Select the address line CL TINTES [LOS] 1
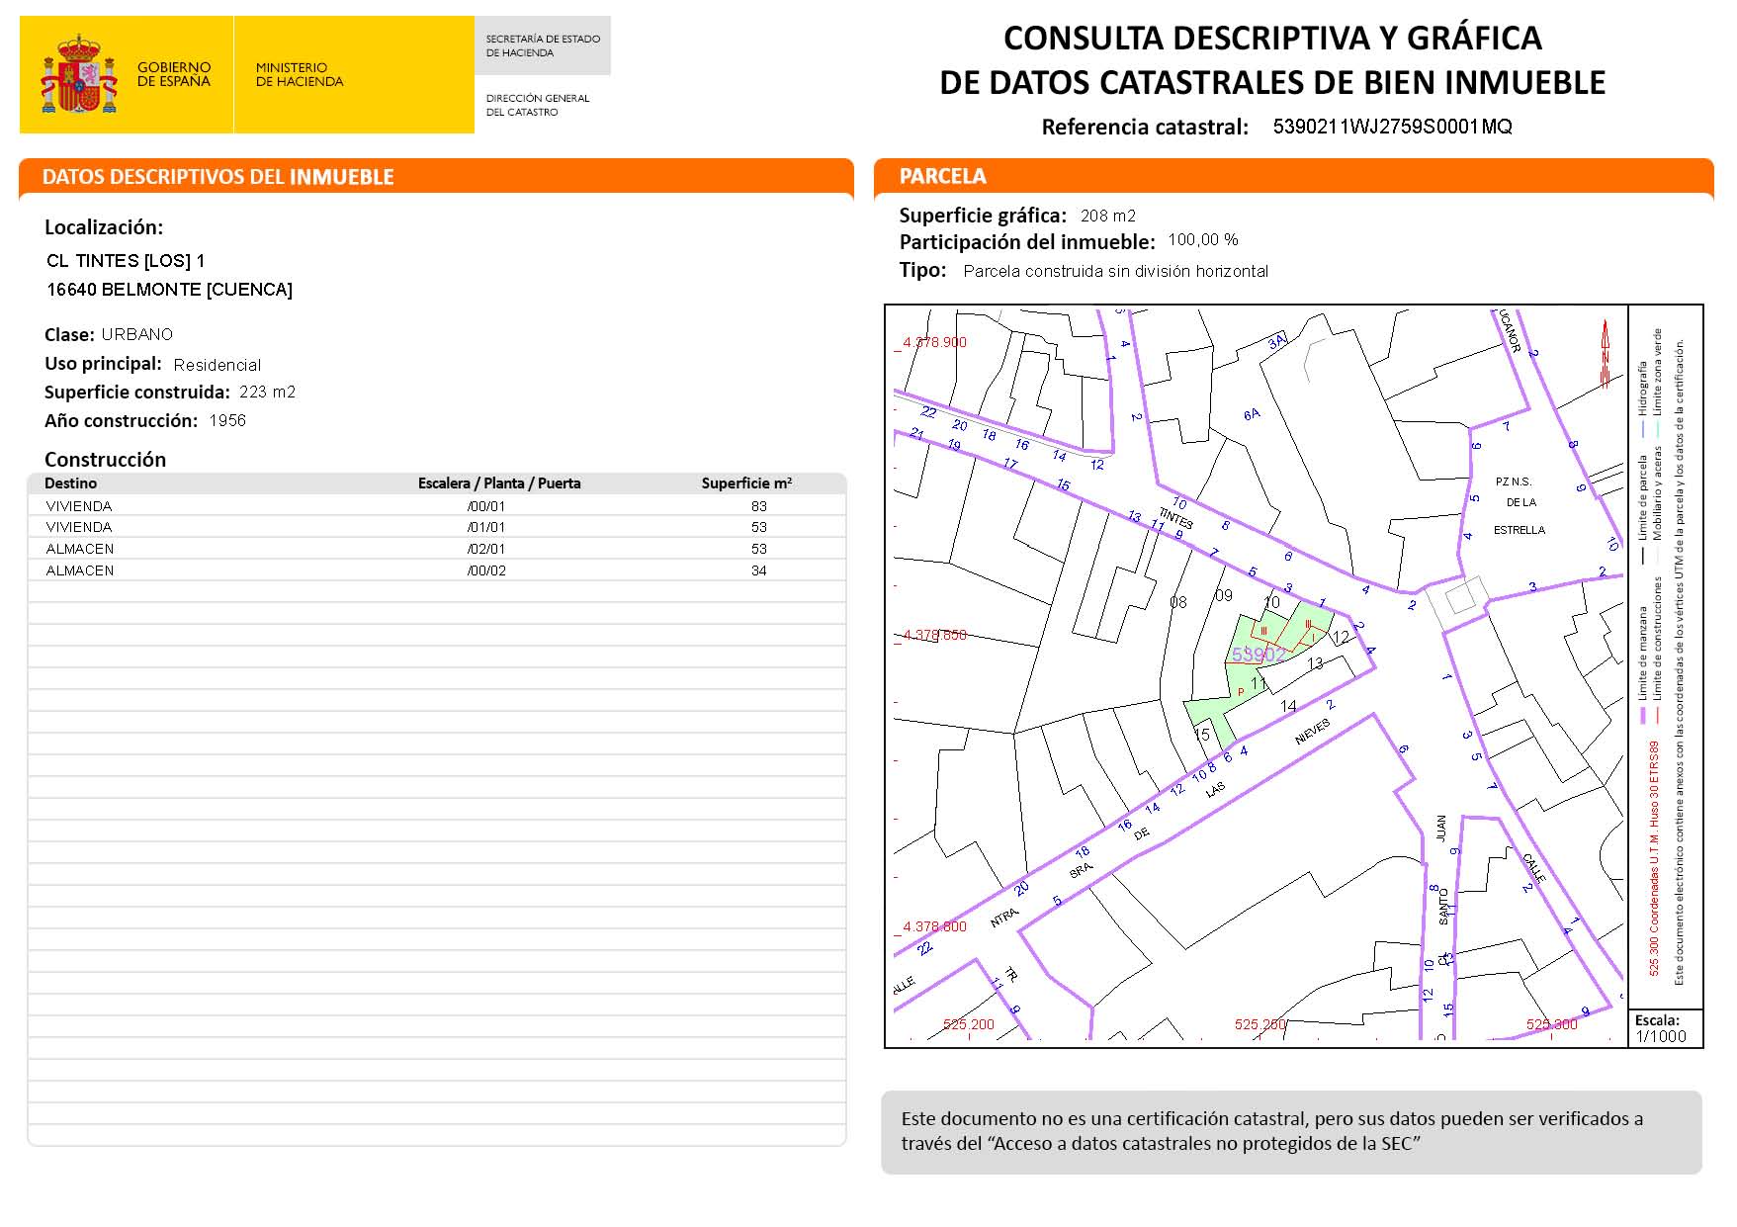This screenshot has height=1227, width=1737. (126, 261)
